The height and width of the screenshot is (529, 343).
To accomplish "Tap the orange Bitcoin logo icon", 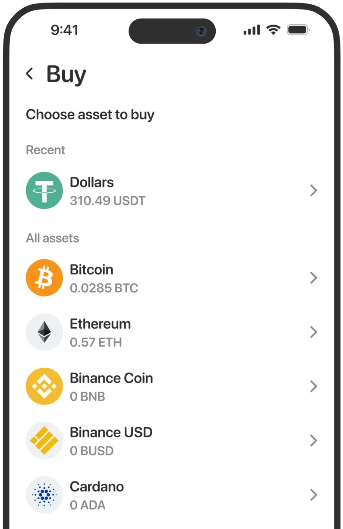I will [44, 278].
